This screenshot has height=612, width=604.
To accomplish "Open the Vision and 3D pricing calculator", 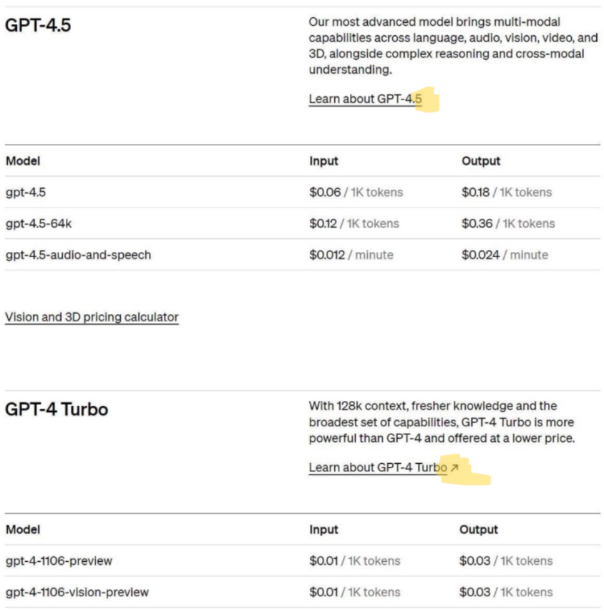I will (x=91, y=317).
